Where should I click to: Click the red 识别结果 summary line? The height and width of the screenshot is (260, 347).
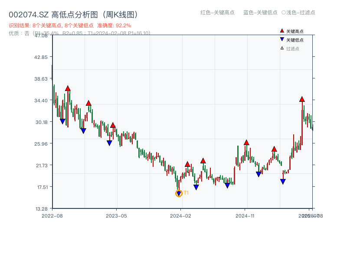70,26
